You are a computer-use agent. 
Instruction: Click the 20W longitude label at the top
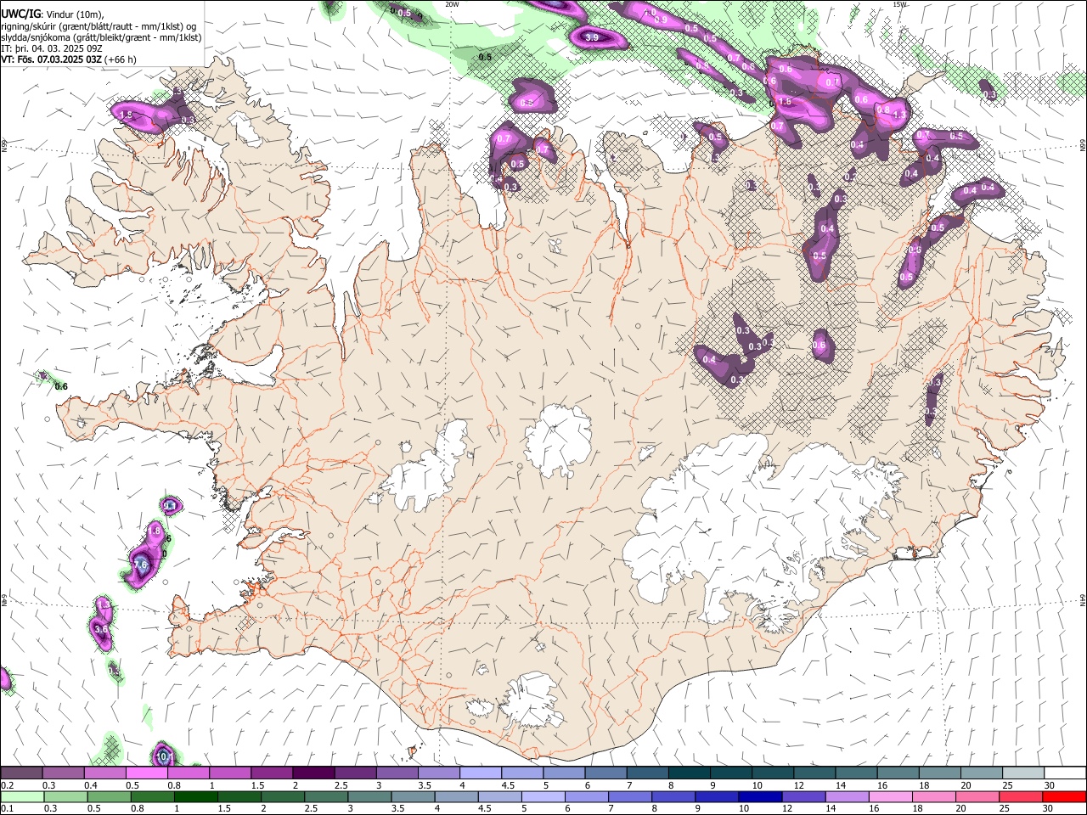tap(452, 4)
